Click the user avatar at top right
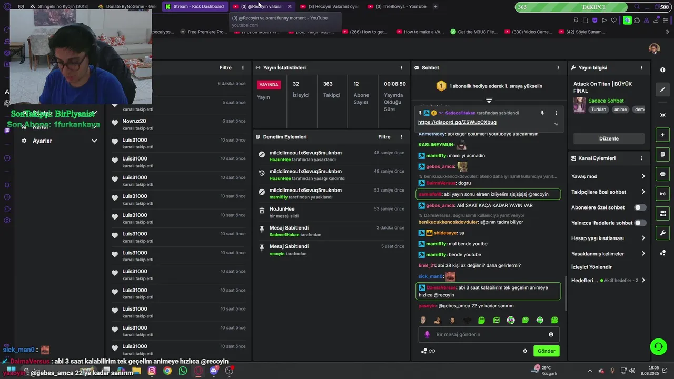The width and height of the screenshot is (674, 379). 655,48
